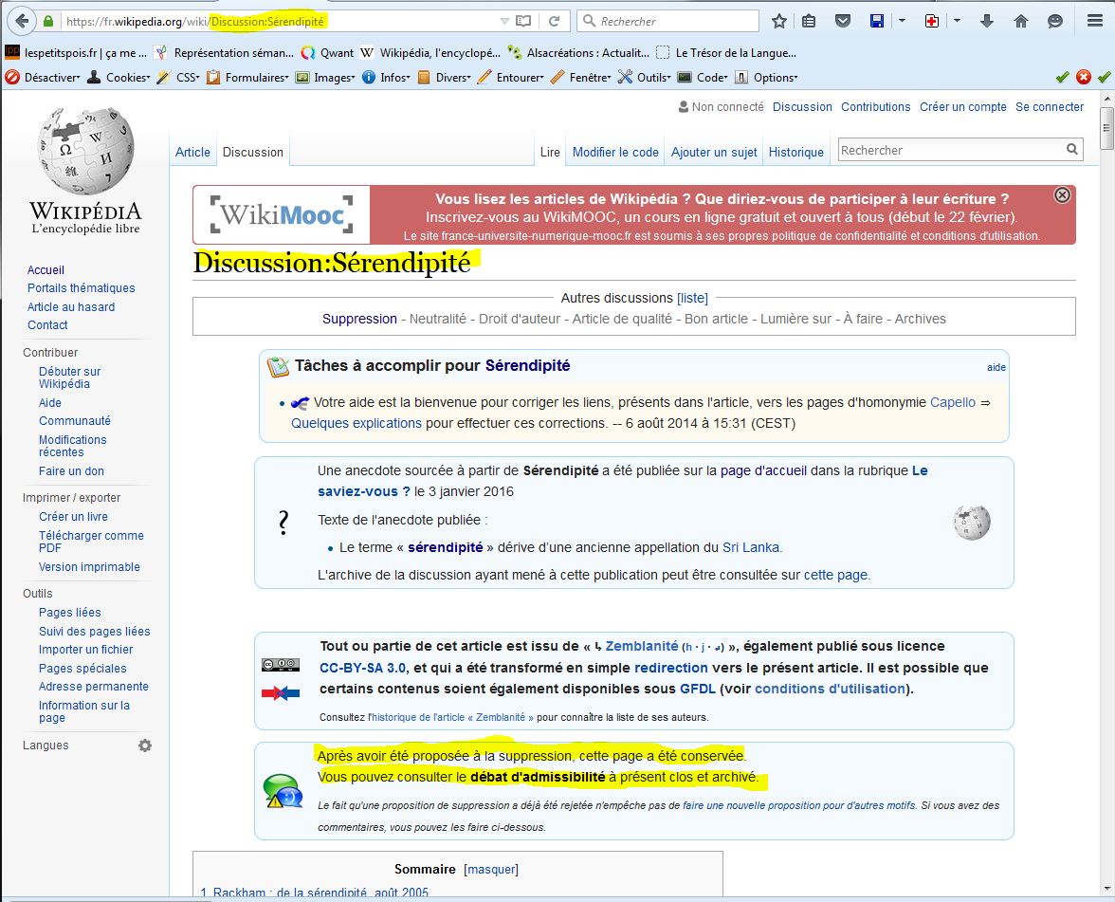Click the Qwant bookmark in bookmarks bar
Screen dimensions: 1115x902
coord(327,53)
